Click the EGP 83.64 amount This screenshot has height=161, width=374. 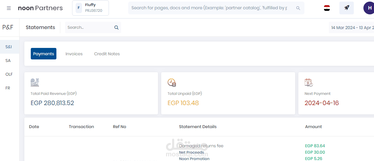[x=315, y=146]
